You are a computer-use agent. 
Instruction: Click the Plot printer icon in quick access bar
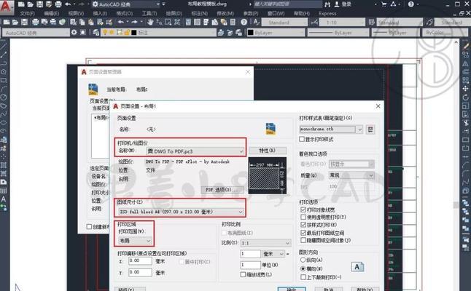[x=58, y=4]
